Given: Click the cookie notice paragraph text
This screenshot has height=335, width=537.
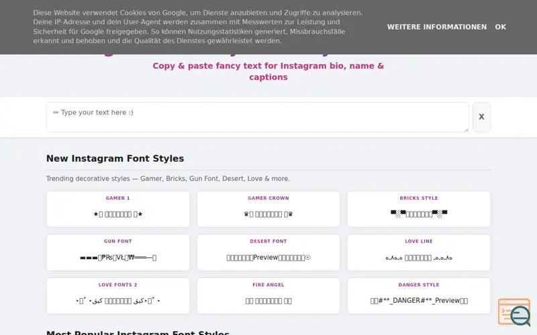Looking at the screenshot, I should click(x=197, y=27).
